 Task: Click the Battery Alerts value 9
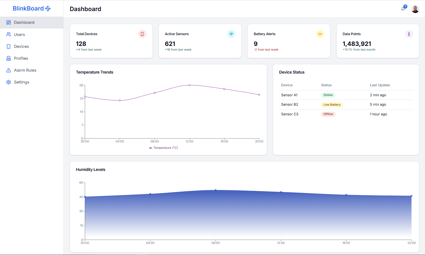pyautogui.click(x=256, y=44)
